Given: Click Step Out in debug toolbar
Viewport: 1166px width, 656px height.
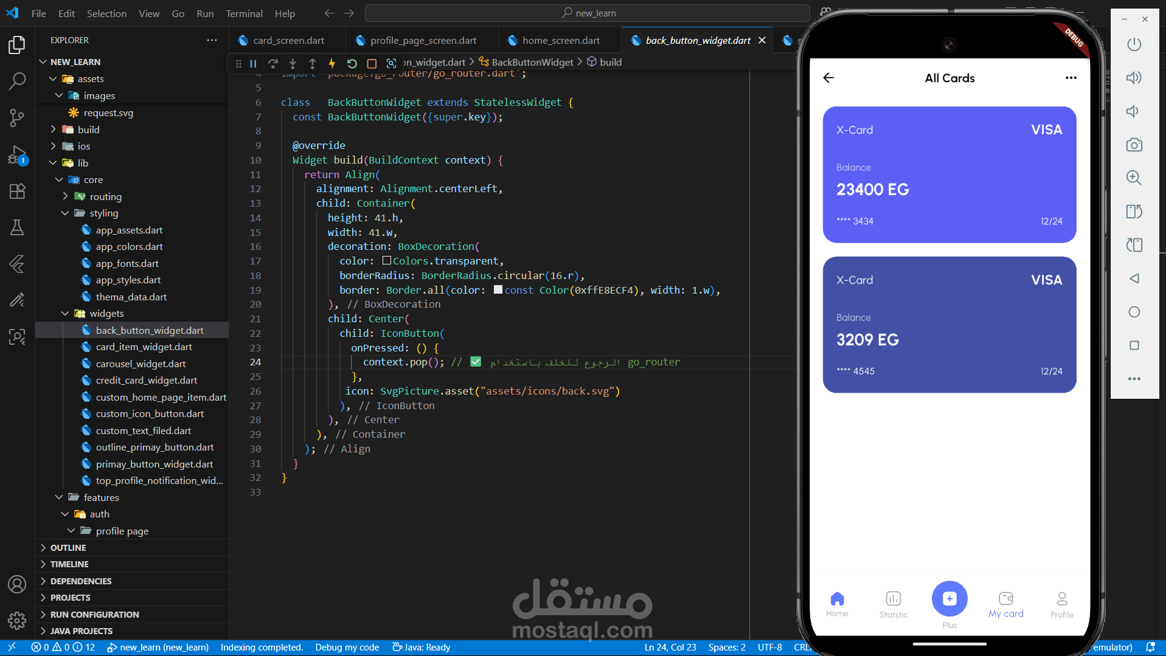Looking at the screenshot, I should pyautogui.click(x=313, y=63).
